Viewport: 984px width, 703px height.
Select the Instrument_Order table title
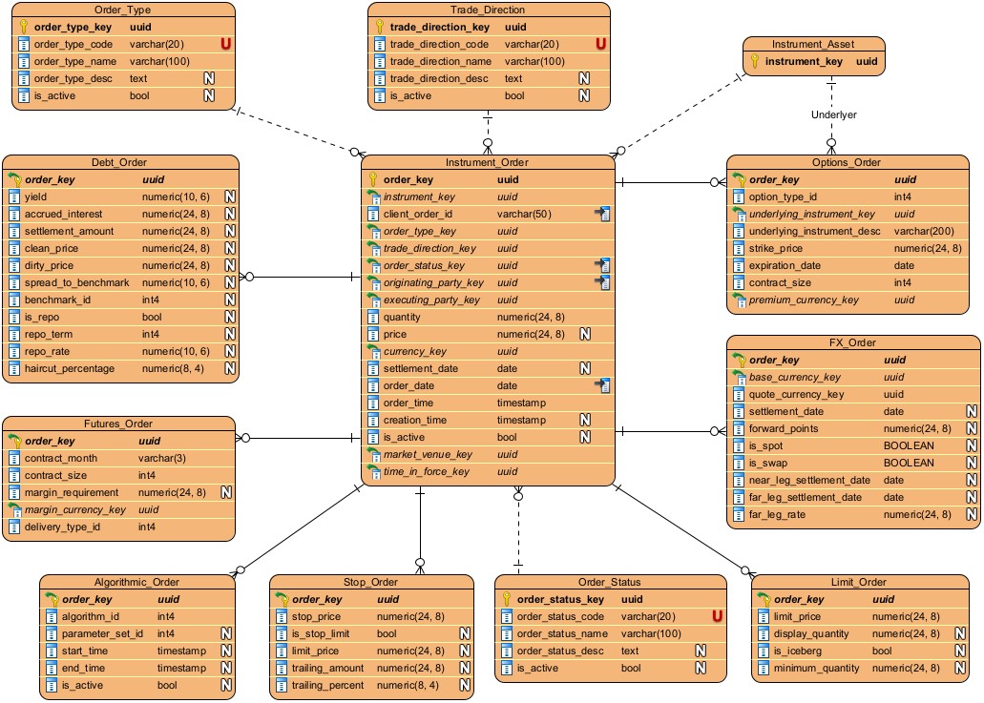(x=487, y=162)
